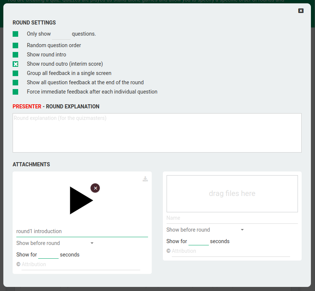This screenshot has width=315, height=291.
Task: Download the round1 introduction attachment
Action: [145, 179]
